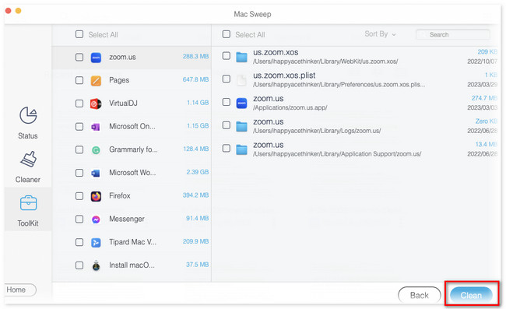
Task: Check the us.zoom.xos.plist checkbox
Action: click(227, 79)
